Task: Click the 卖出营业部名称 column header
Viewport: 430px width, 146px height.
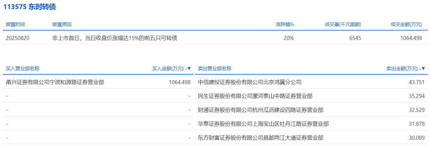Action: click(x=215, y=69)
